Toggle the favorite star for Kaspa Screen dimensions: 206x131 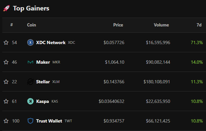tap(6, 101)
